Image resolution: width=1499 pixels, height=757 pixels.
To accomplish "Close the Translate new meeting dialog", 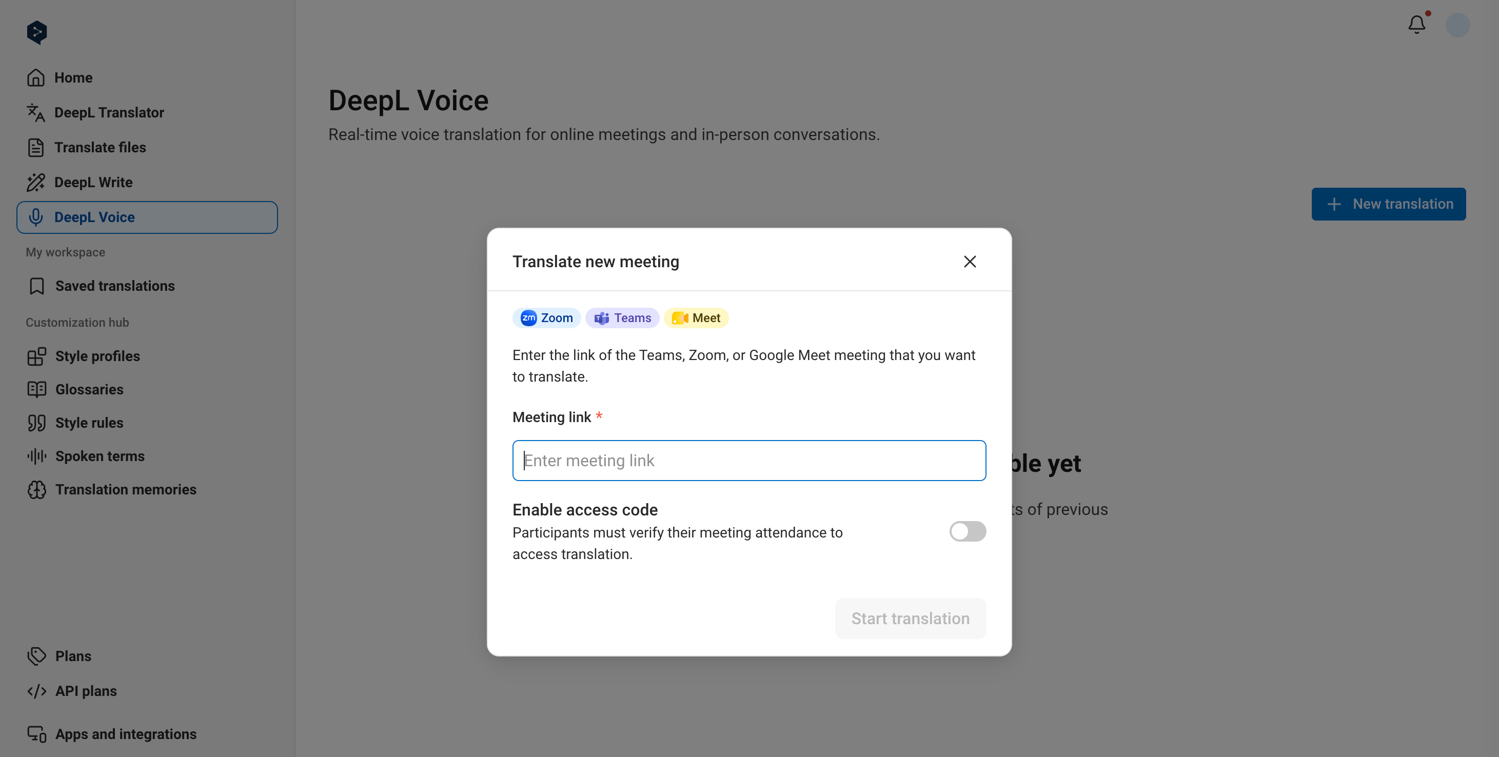I will tap(970, 261).
